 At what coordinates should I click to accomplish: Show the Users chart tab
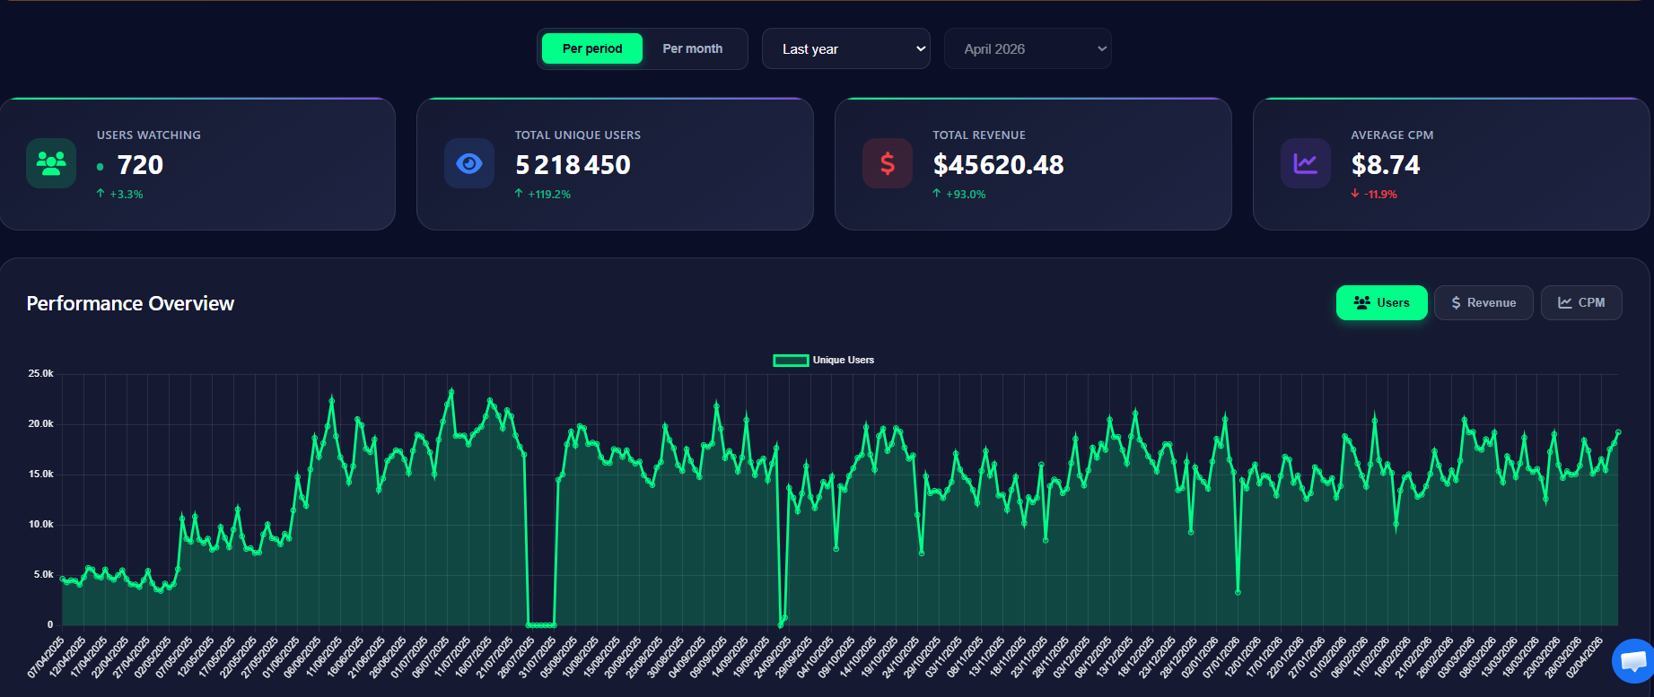click(x=1381, y=302)
